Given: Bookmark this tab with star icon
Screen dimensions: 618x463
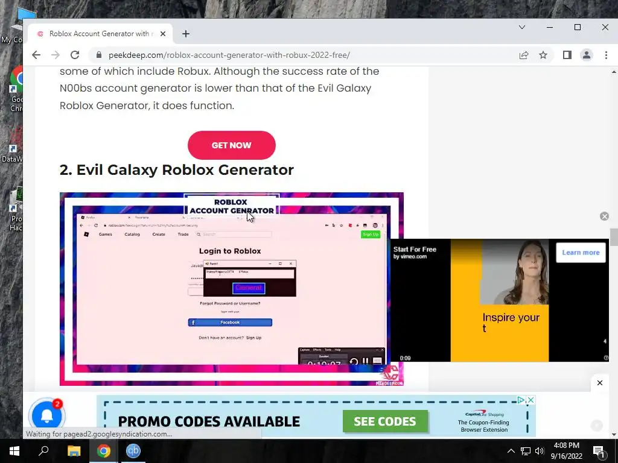Looking at the screenshot, I should point(543,55).
